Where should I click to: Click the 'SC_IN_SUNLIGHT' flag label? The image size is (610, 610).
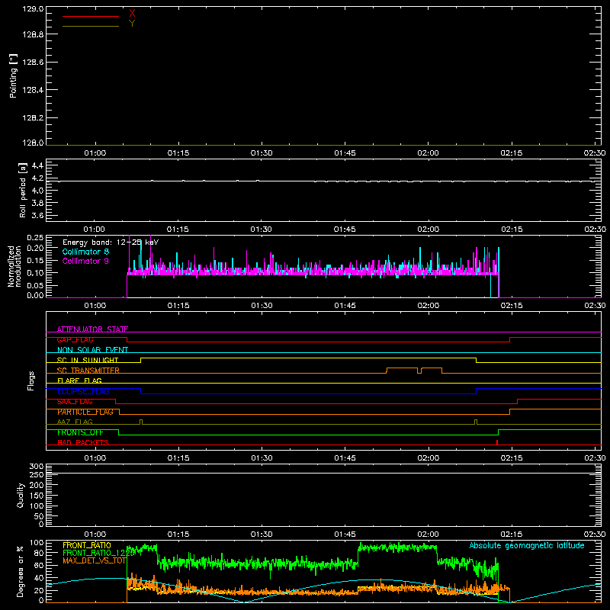pos(88,360)
